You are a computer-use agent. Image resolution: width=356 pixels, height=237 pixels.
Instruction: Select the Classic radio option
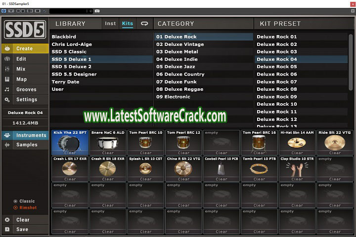(x=16, y=201)
